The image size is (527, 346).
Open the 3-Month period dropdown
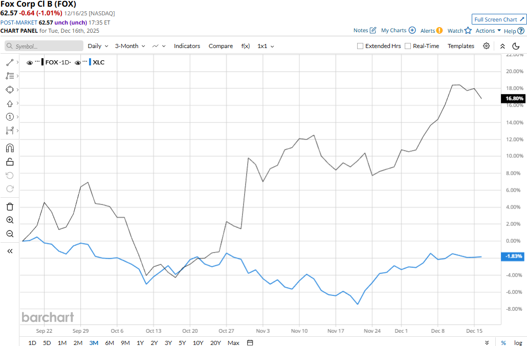coord(130,46)
